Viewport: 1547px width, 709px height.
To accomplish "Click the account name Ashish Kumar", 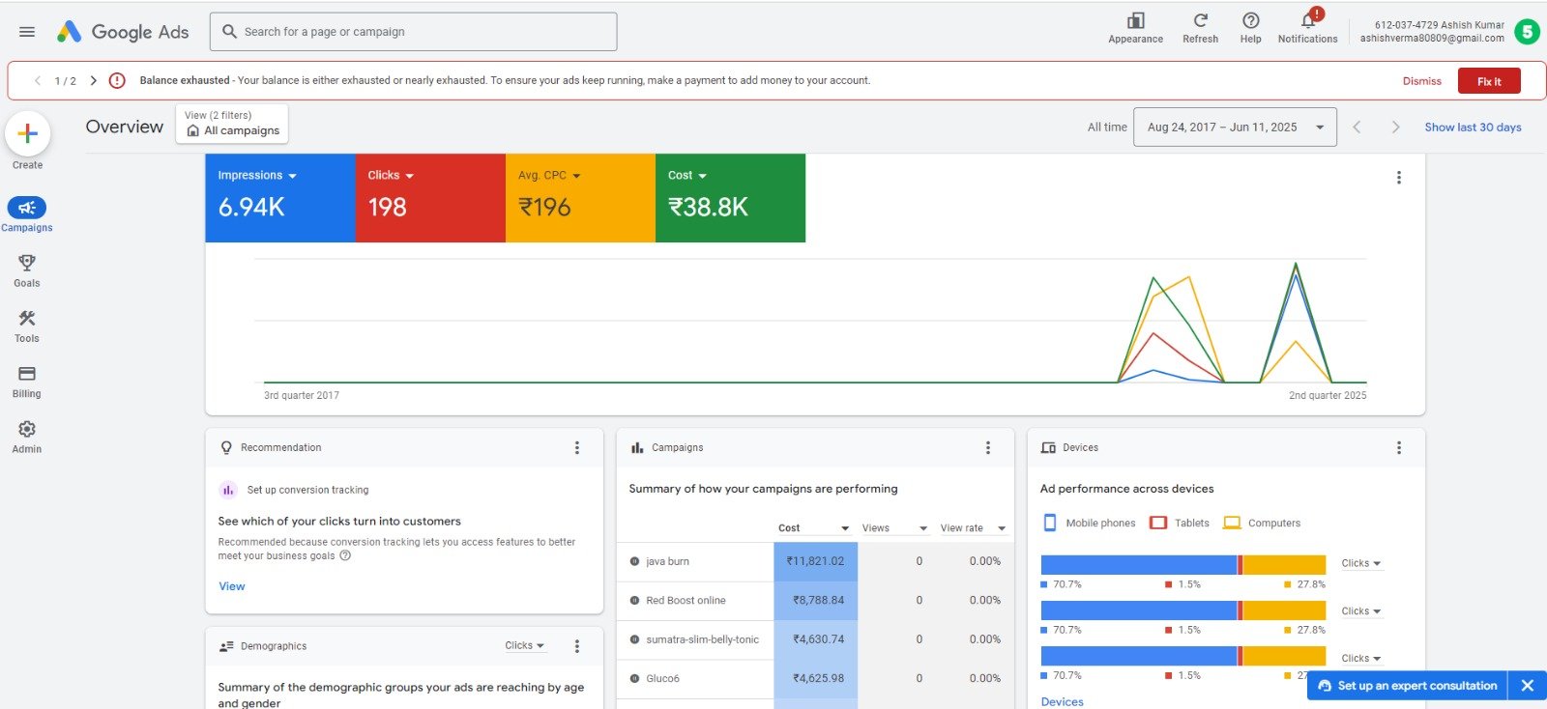I will pos(1472,25).
